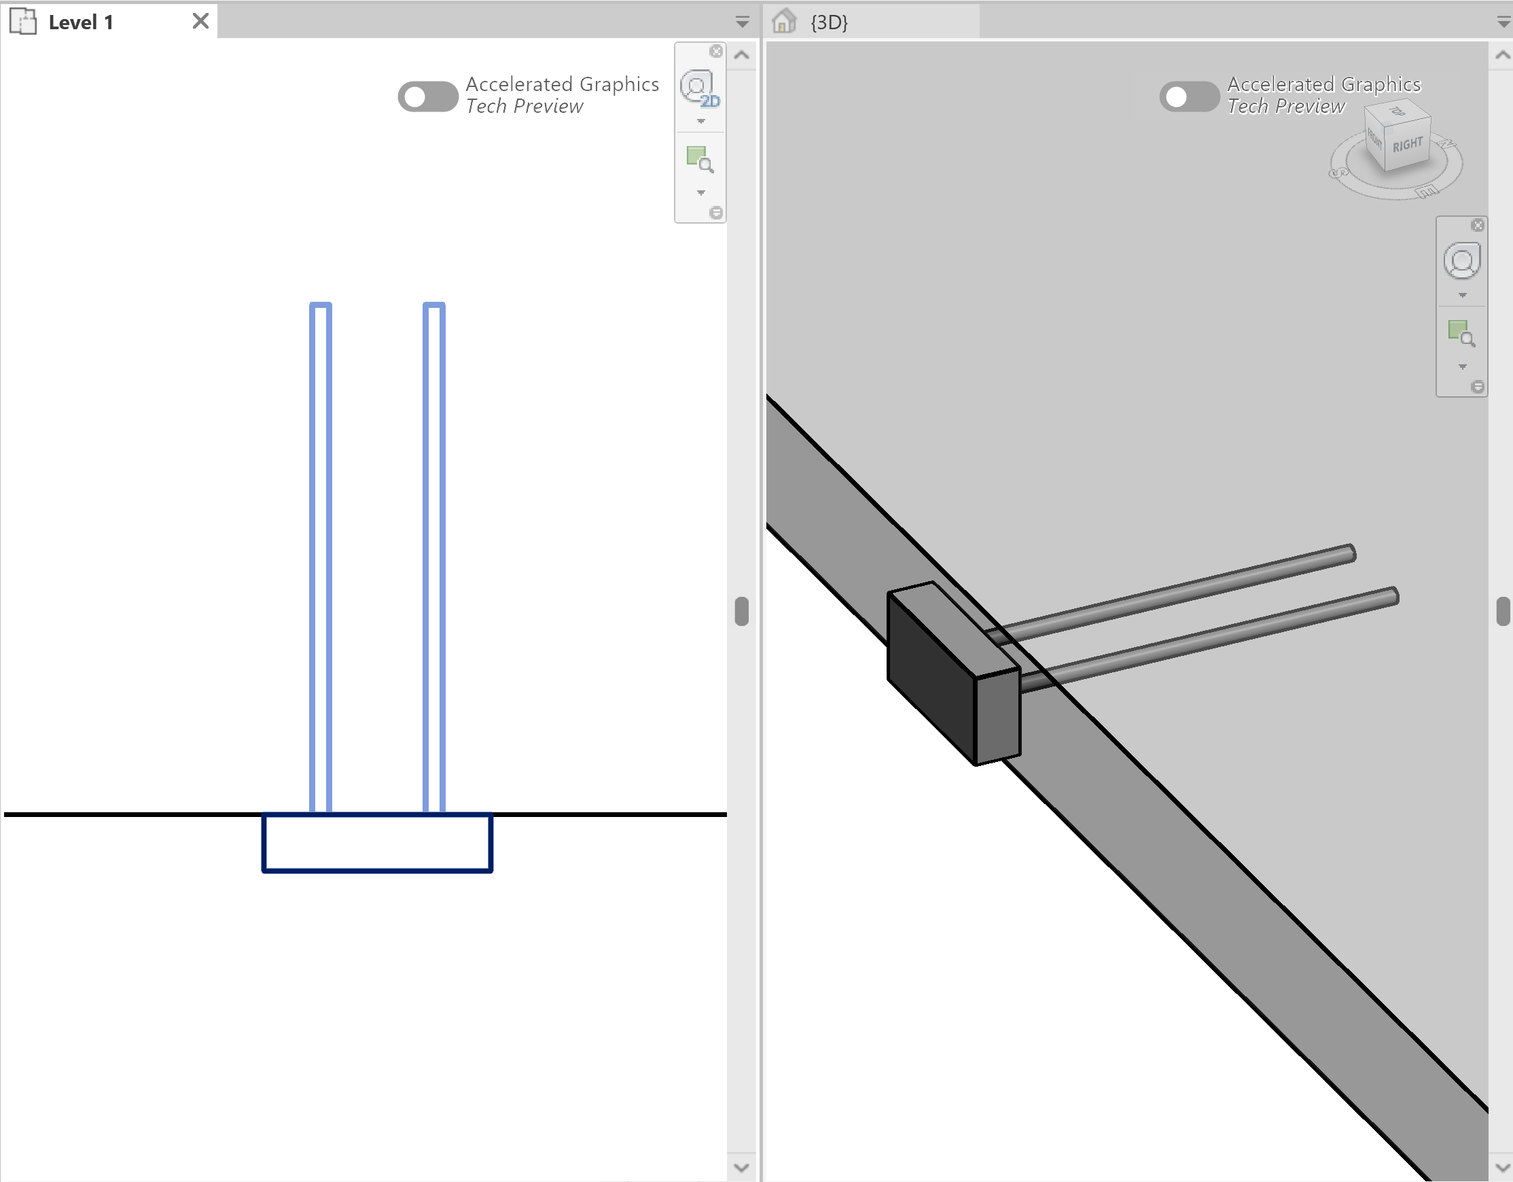Minimize the Level 1 navigation bar
The height and width of the screenshot is (1182, 1513).
(716, 213)
